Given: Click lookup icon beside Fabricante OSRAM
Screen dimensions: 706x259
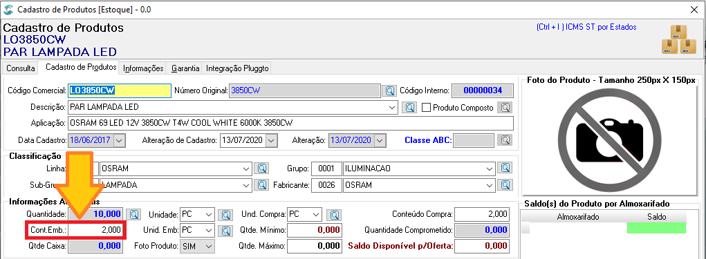Looking at the screenshot, I should coord(506,184).
